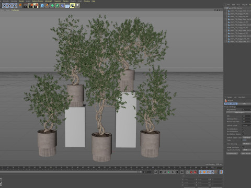Click the Render View clapperboard icon
Viewport: 251px width, 188px height.
point(26,6)
